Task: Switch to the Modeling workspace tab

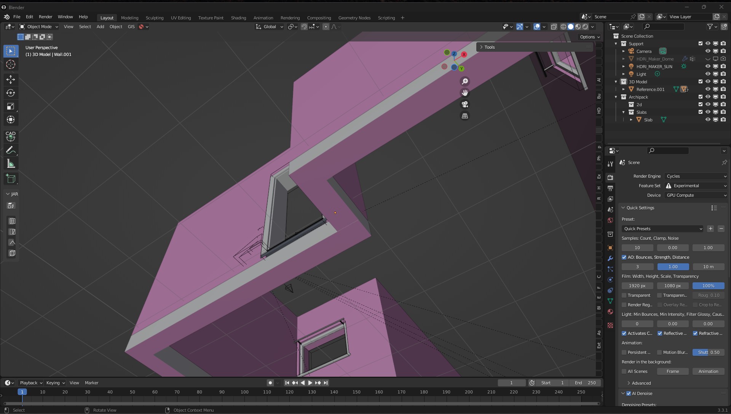Action: coord(129,18)
